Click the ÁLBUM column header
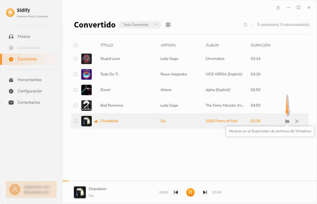The height and width of the screenshot is (204, 317). click(212, 45)
